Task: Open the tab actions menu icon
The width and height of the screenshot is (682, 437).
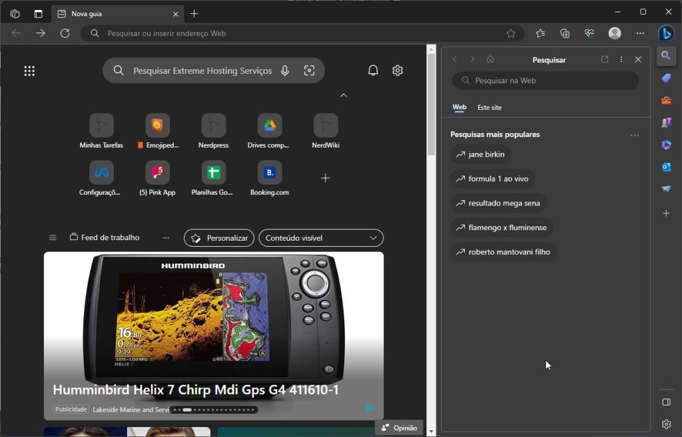Action: [x=38, y=14]
